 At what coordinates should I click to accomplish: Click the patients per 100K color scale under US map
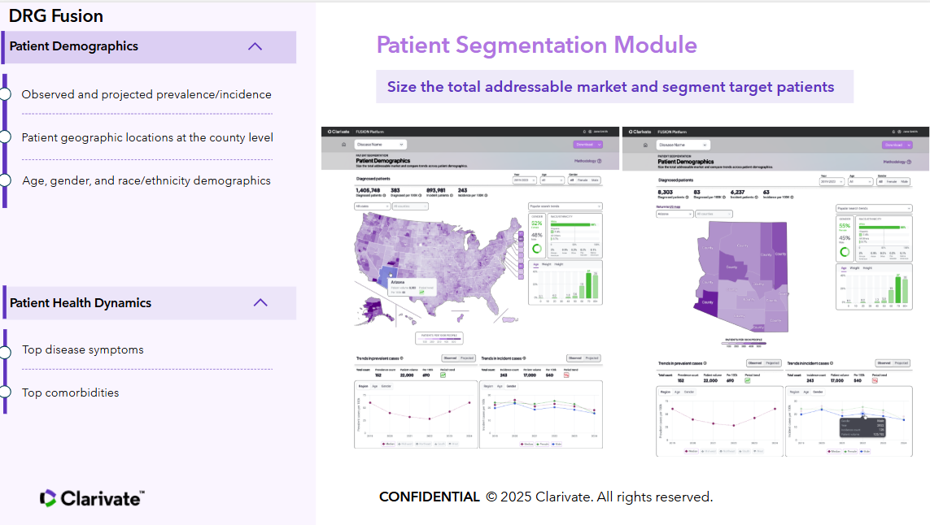pos(439,340)
